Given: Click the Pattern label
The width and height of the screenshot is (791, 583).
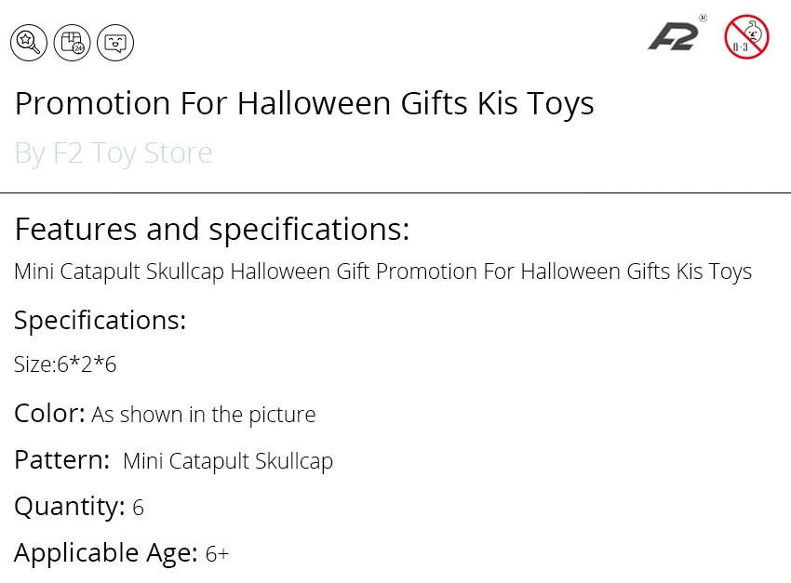Looking at the screenshot, I should [61, 460].
